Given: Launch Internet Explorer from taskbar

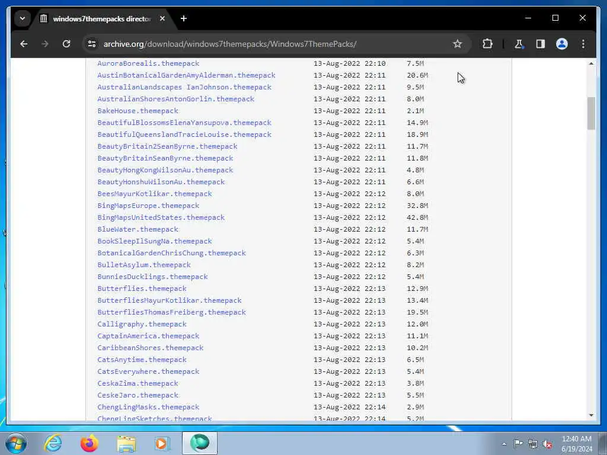Looking at the screenshot, I should click(53, 443).
